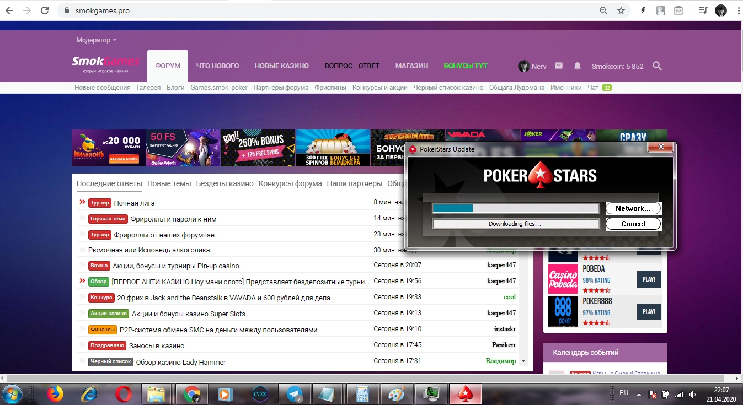Screen dimensions: 743x405
Task: Select the Последние ответы tab
Action: tap(109, 183)
